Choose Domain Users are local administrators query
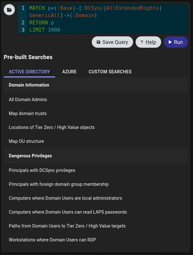The width and height of the screenshot is (193, 255). coord(65,198)
